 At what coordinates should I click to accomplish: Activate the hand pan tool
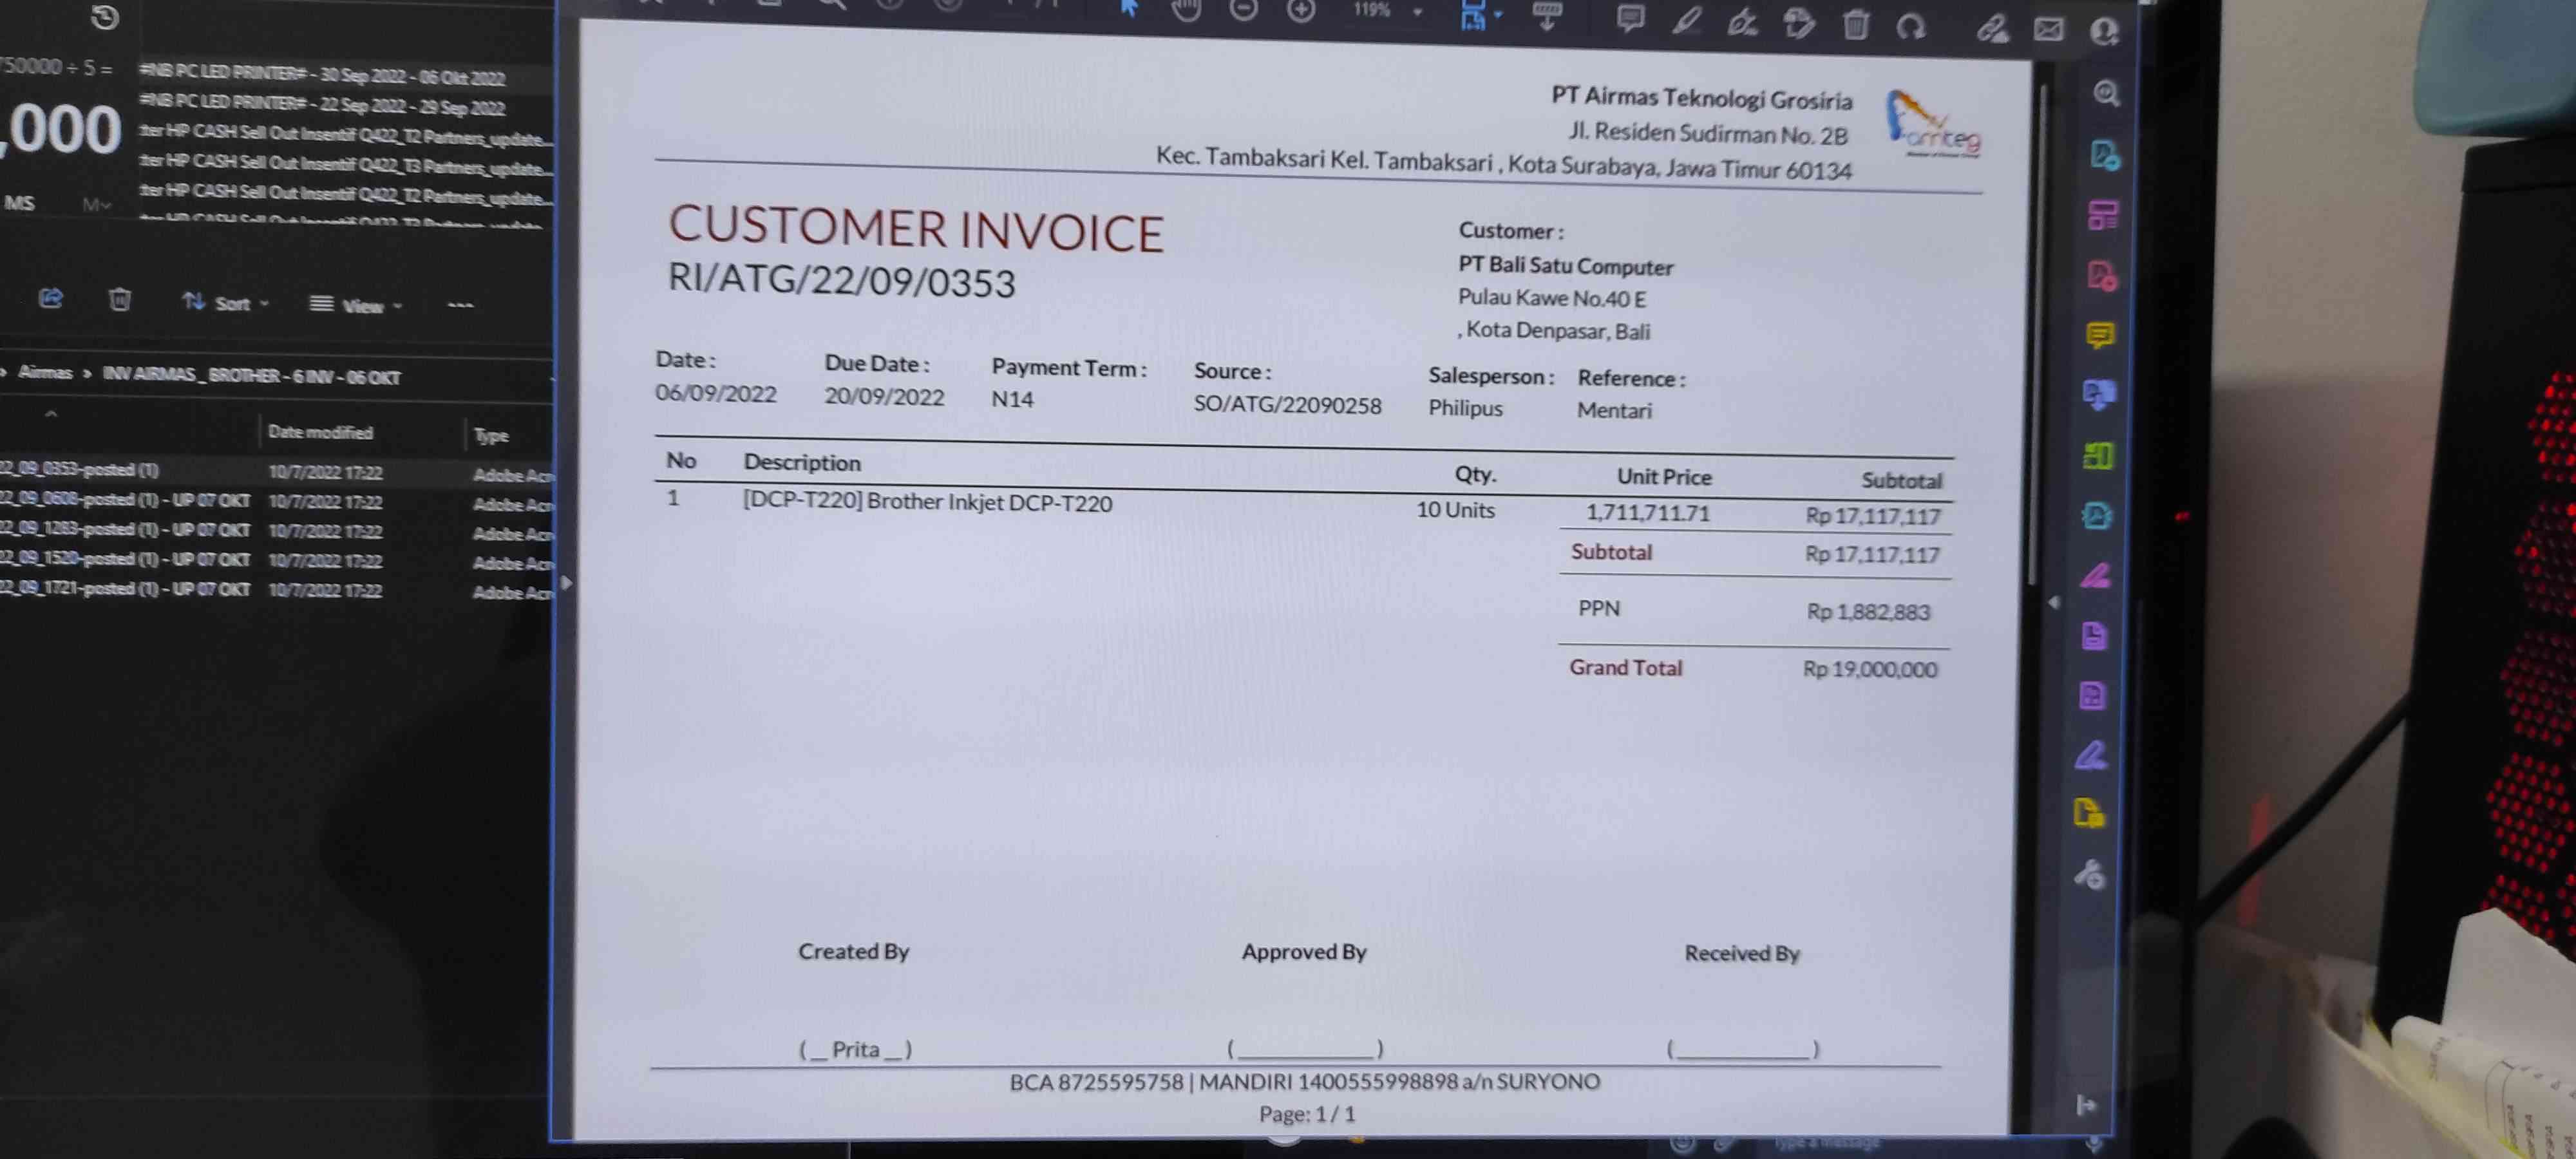(1186, 10)
